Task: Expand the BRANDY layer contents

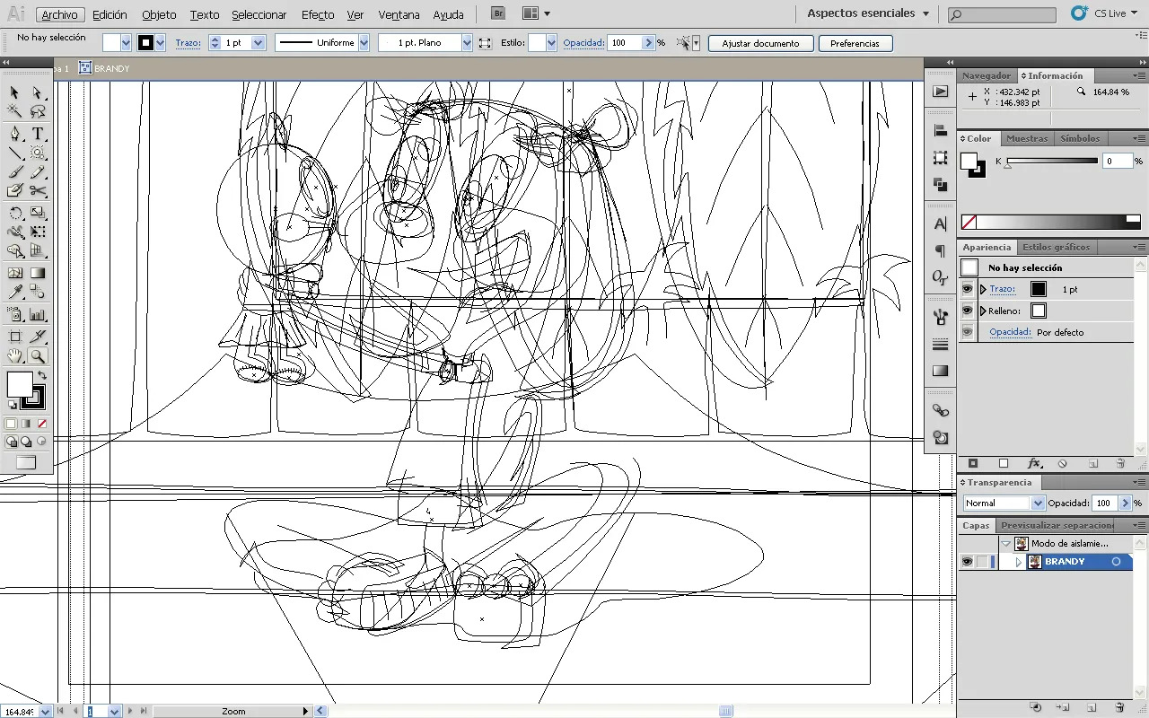Action: point(1019,562)
